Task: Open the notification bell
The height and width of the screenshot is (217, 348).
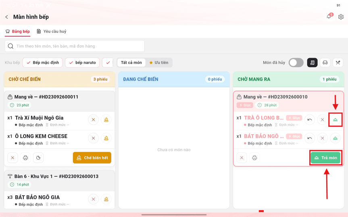Action: click(x=329, y=17)
